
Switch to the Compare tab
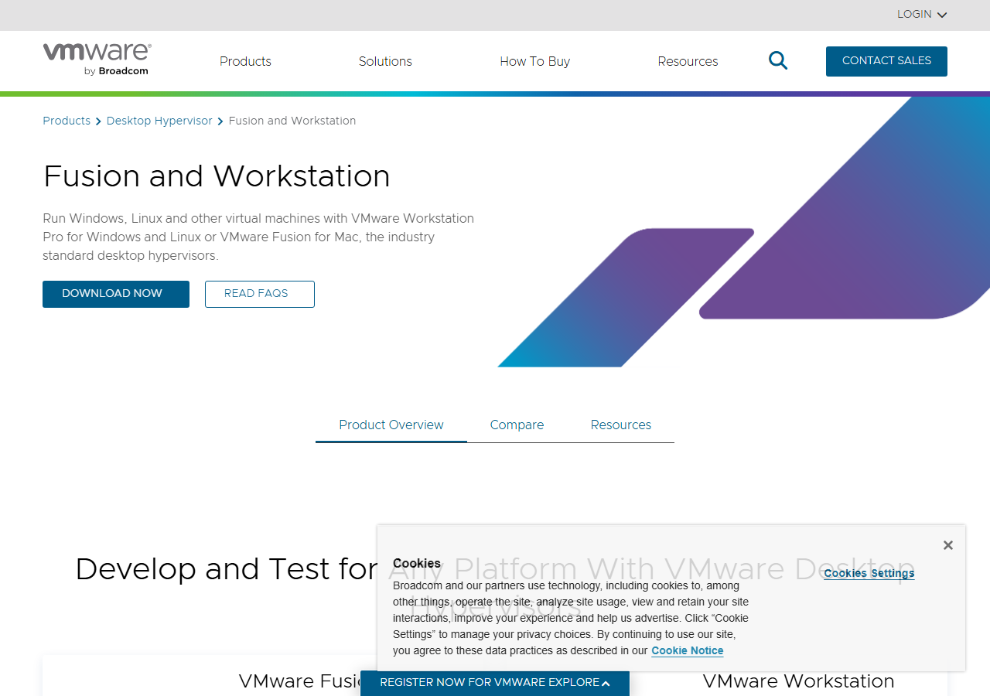[517, 425]
